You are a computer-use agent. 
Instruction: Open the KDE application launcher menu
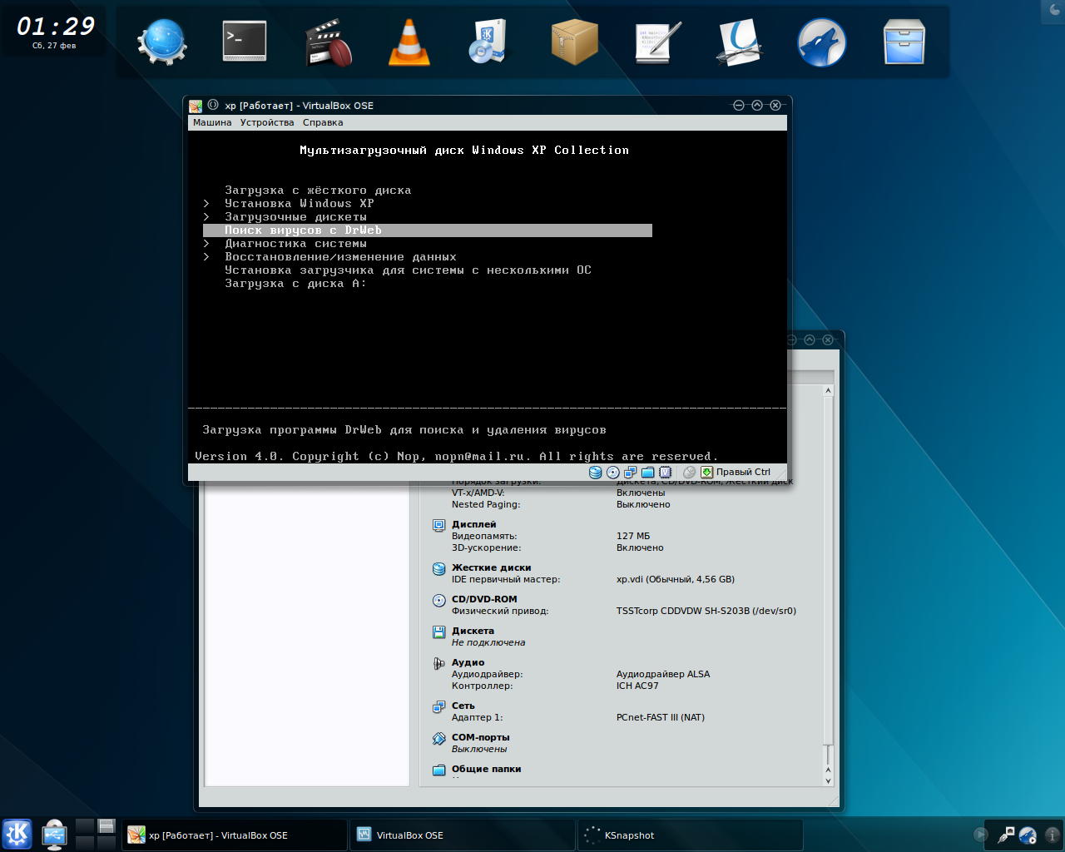pos(17,835)
